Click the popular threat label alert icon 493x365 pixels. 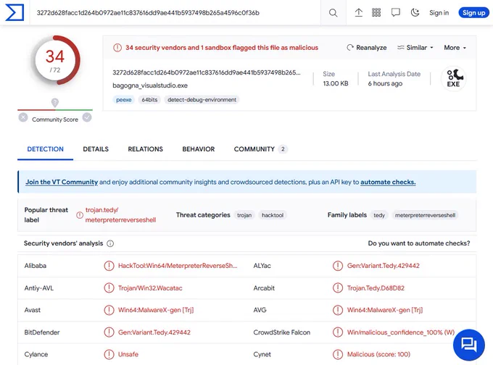(x=80, y=215)
